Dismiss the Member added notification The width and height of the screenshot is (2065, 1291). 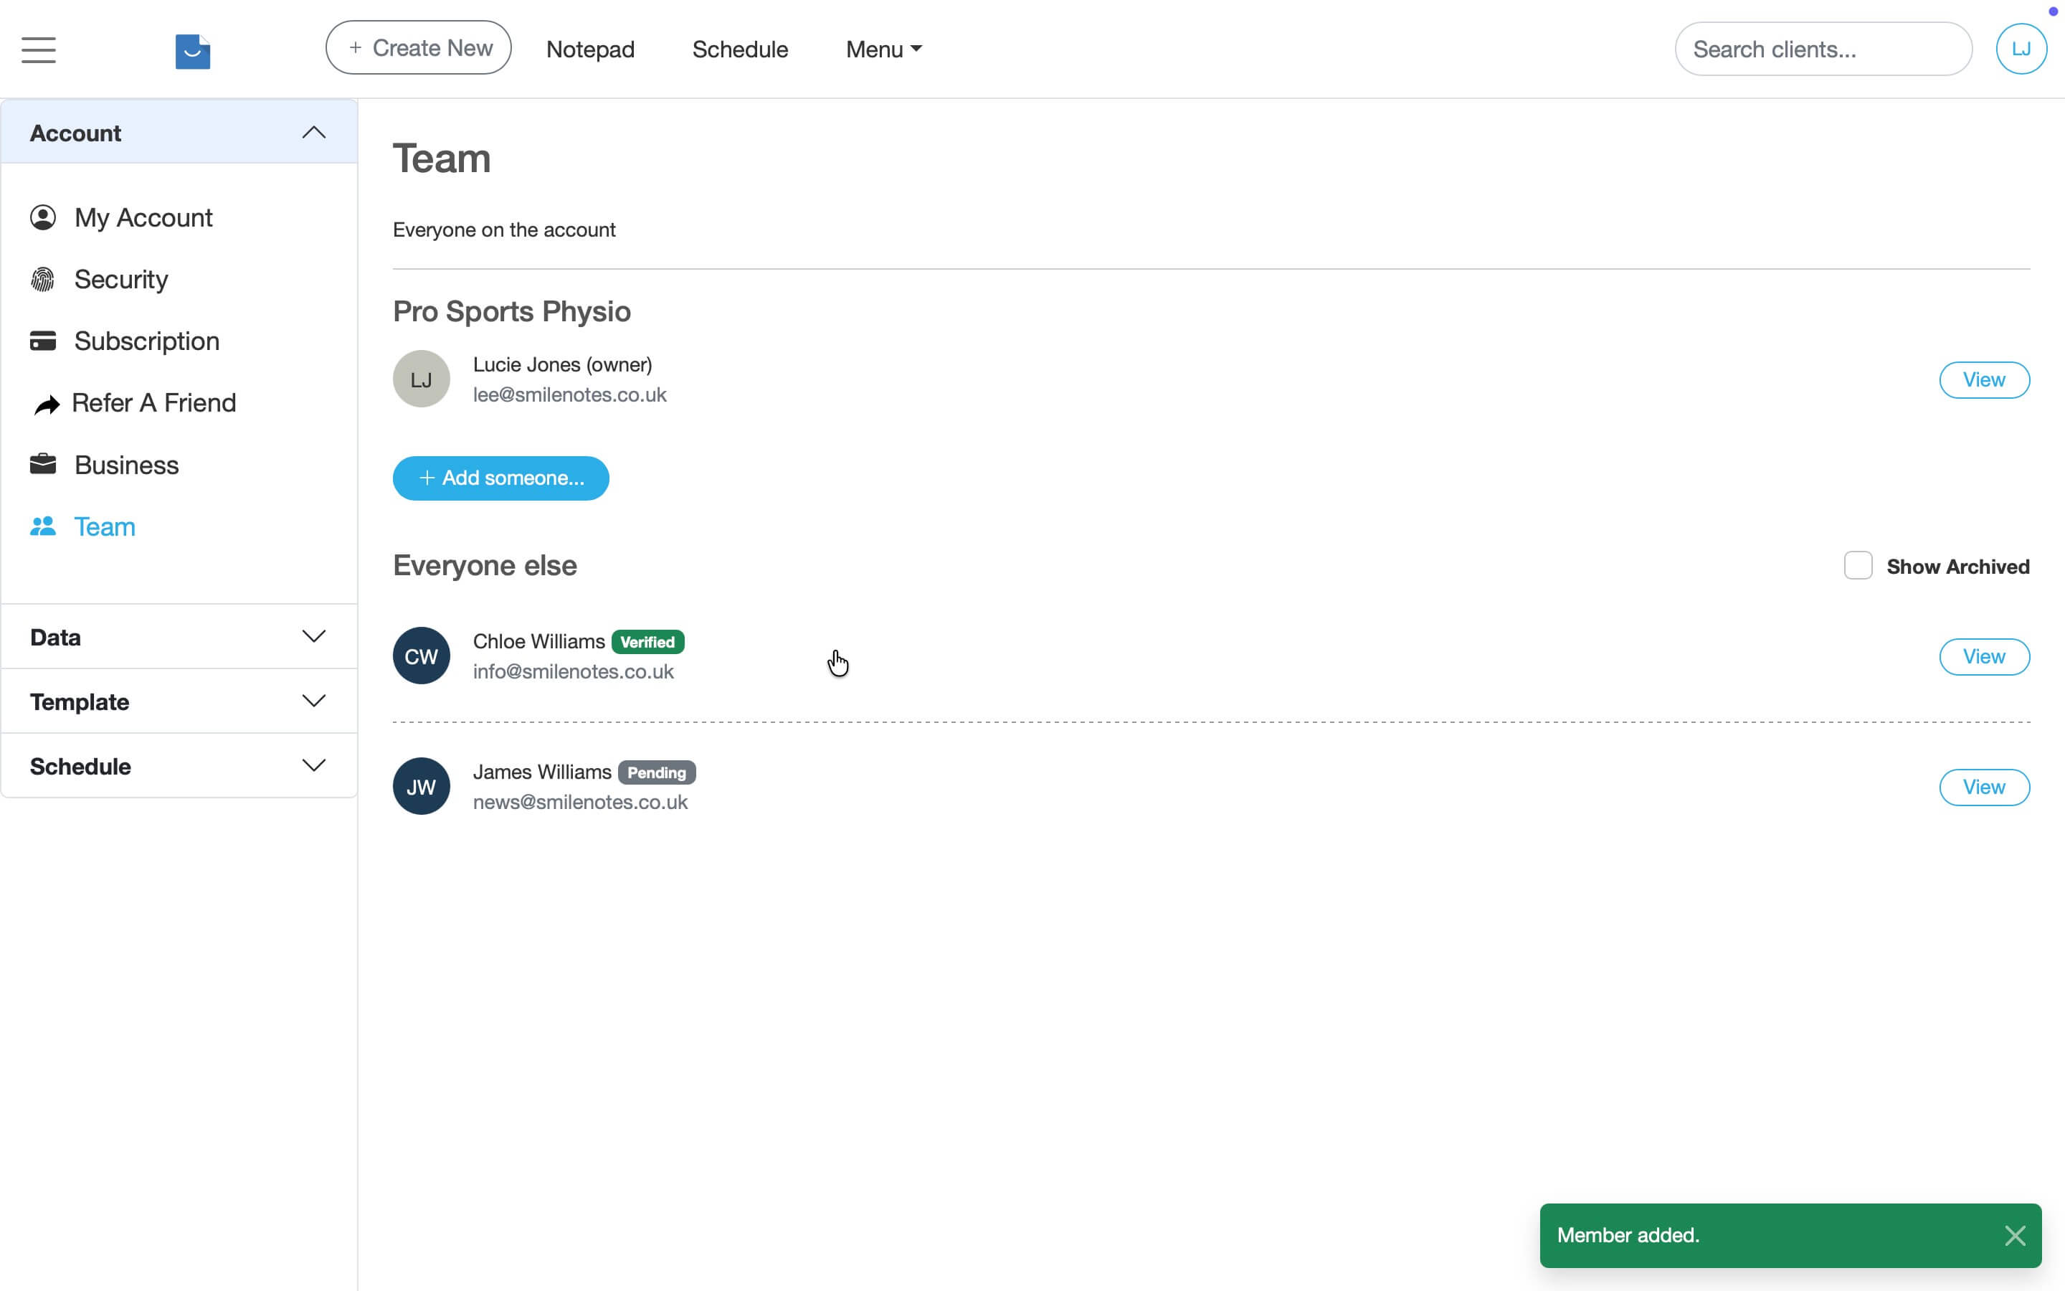tap(2015, 1236)
